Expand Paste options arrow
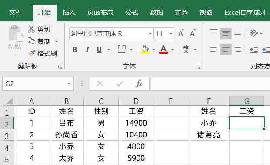Screen dimensions: 270x165 [16, 55]
